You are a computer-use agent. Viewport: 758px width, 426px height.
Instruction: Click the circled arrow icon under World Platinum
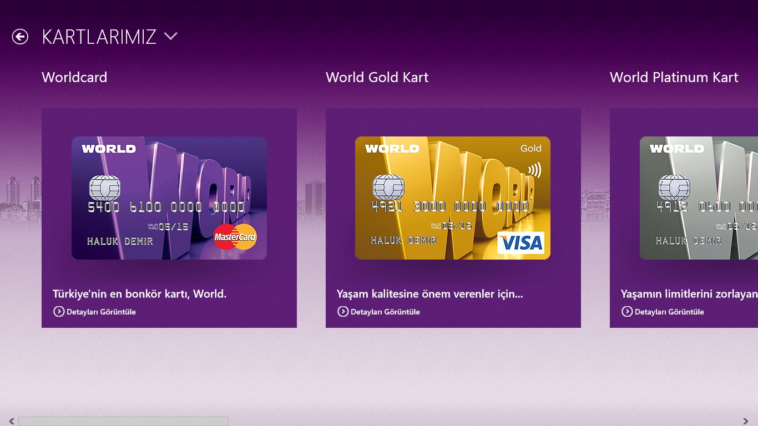click(627, 312)
